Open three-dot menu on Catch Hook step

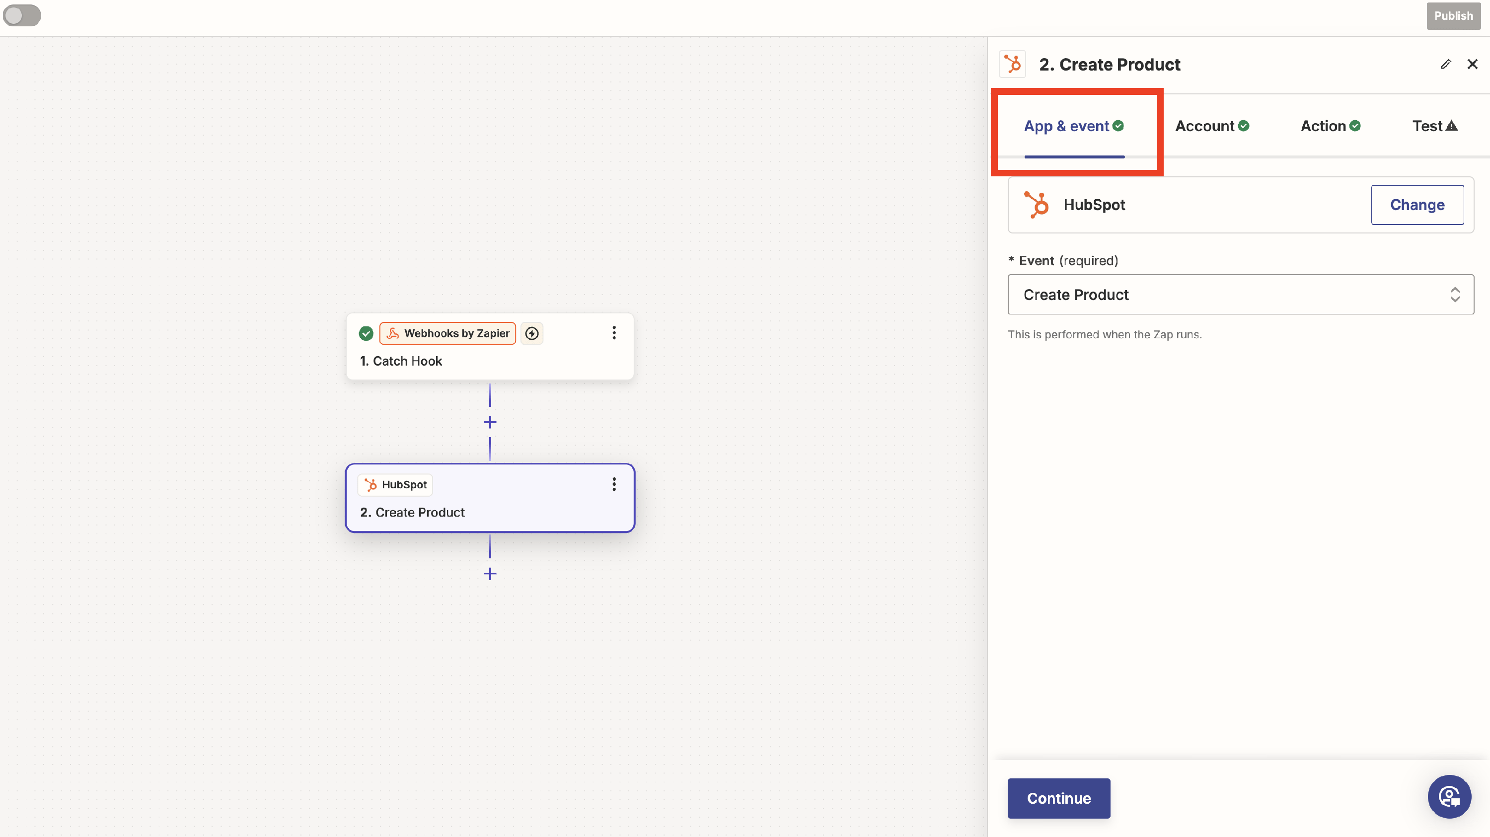tap(614, 333)
